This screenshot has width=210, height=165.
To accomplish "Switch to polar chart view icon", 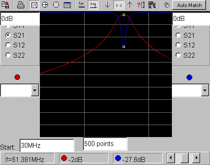I will click(x=56, y=5).
